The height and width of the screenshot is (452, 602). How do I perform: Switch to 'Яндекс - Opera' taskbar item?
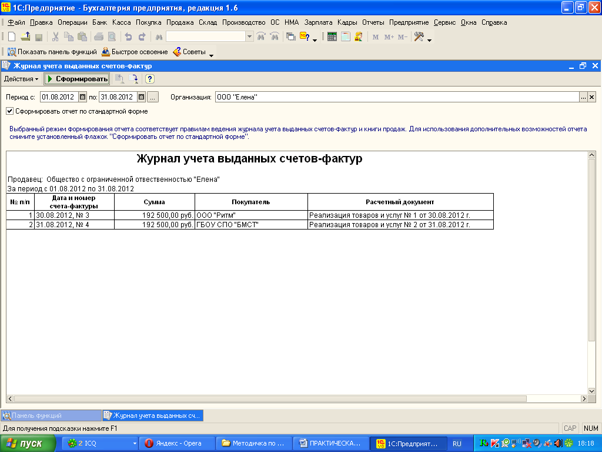click(x=176, y=443)
